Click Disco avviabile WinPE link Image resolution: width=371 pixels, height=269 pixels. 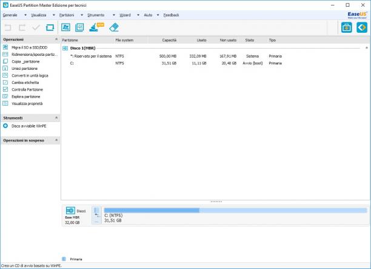click(x=29, y=126)
